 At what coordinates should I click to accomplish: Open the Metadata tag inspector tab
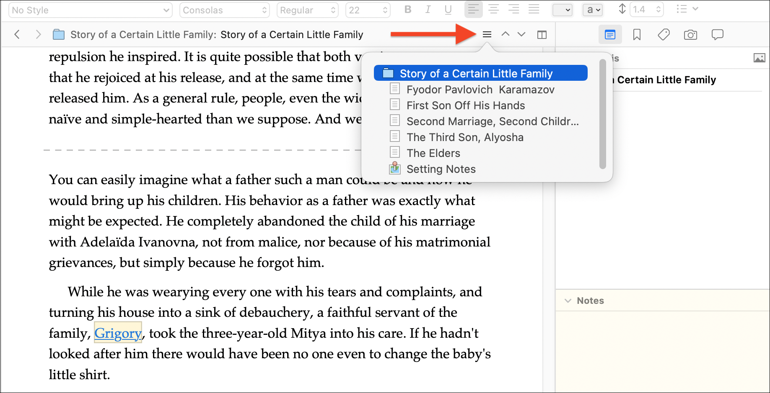(x=664, y=35)
